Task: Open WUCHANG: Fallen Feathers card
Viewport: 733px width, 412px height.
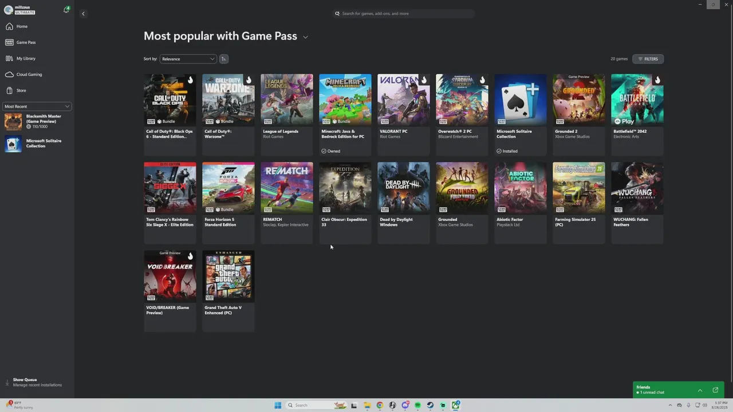Action: [x=637, y=203]
